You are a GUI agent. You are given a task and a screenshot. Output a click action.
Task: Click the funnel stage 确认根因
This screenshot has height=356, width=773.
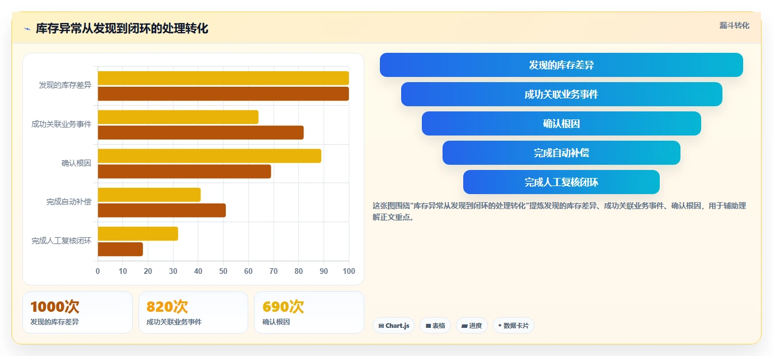(562, 123)
